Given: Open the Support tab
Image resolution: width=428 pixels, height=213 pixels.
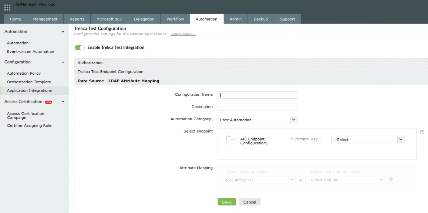Looking at the screenshot, I should (288, 19).
